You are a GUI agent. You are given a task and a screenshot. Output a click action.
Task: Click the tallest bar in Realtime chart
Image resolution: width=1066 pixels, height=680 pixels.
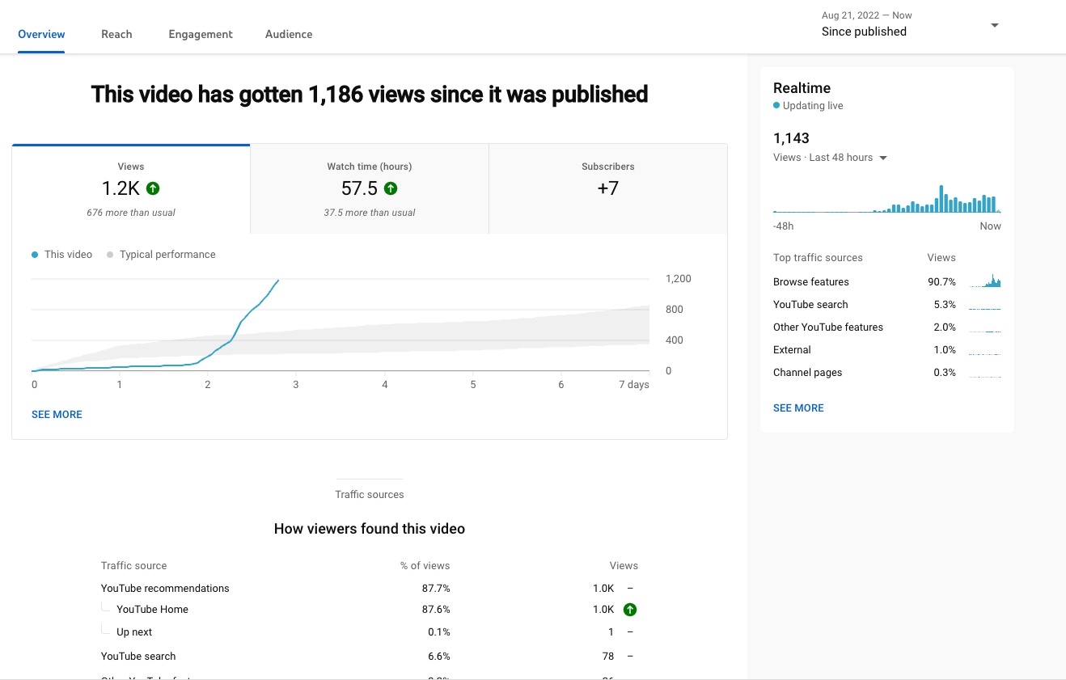(x=941, y=199)
